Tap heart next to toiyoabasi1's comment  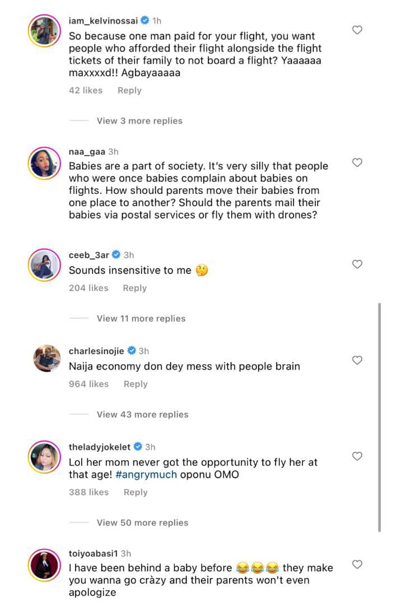click(357, 564)
